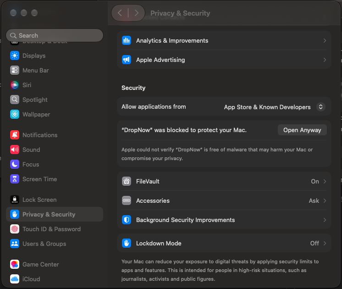Click the Menu Bar sidebar icon
Viewport: 342px width, 289px height.
click(15, 70)
